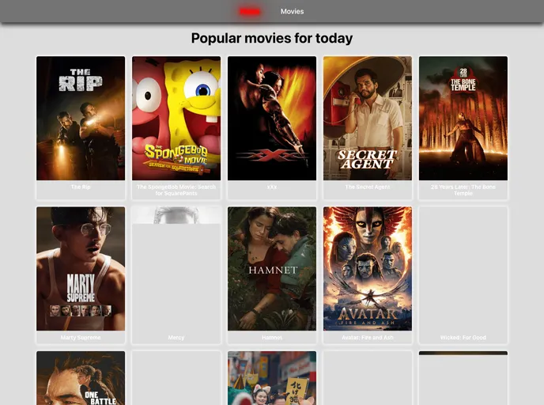Click the 'xXx' title label
The height and width of the screenshot is (405, 544).
(272, 187)
